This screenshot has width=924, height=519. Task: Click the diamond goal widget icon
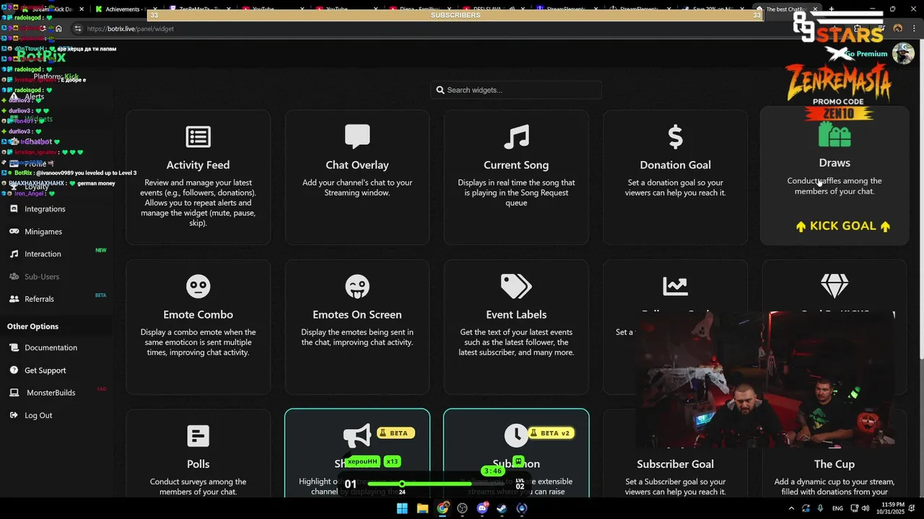click(x=834, y=286)
